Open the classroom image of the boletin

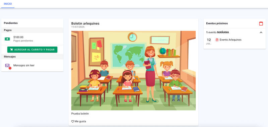(x=133, y=70)
